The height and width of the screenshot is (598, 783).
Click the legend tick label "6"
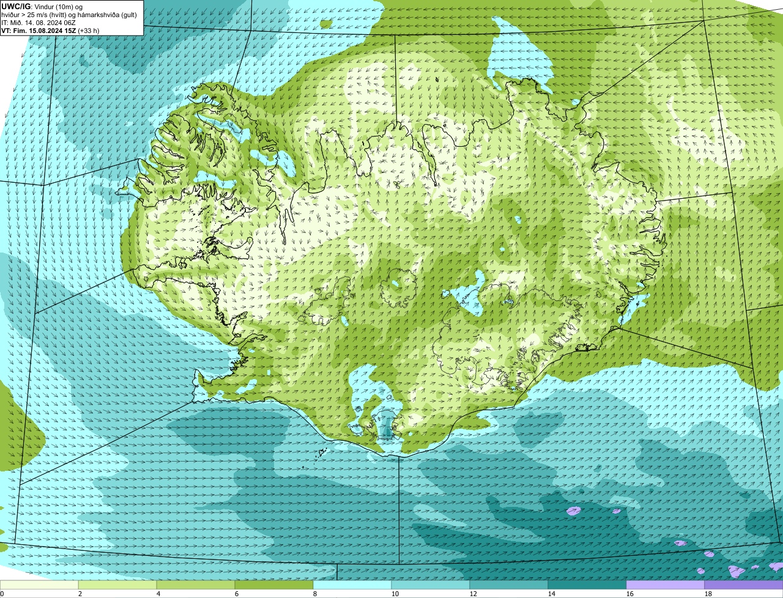point(237,594)
